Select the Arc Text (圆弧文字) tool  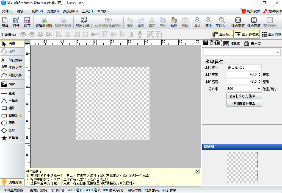[x=12, y=75]
